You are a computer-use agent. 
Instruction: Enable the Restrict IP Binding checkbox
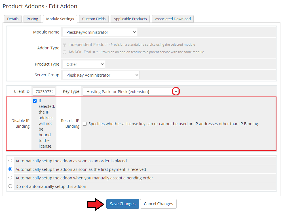click(x=85, y=124)
